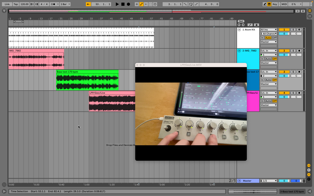Open Master track 1/2 output dropdown

268,181
